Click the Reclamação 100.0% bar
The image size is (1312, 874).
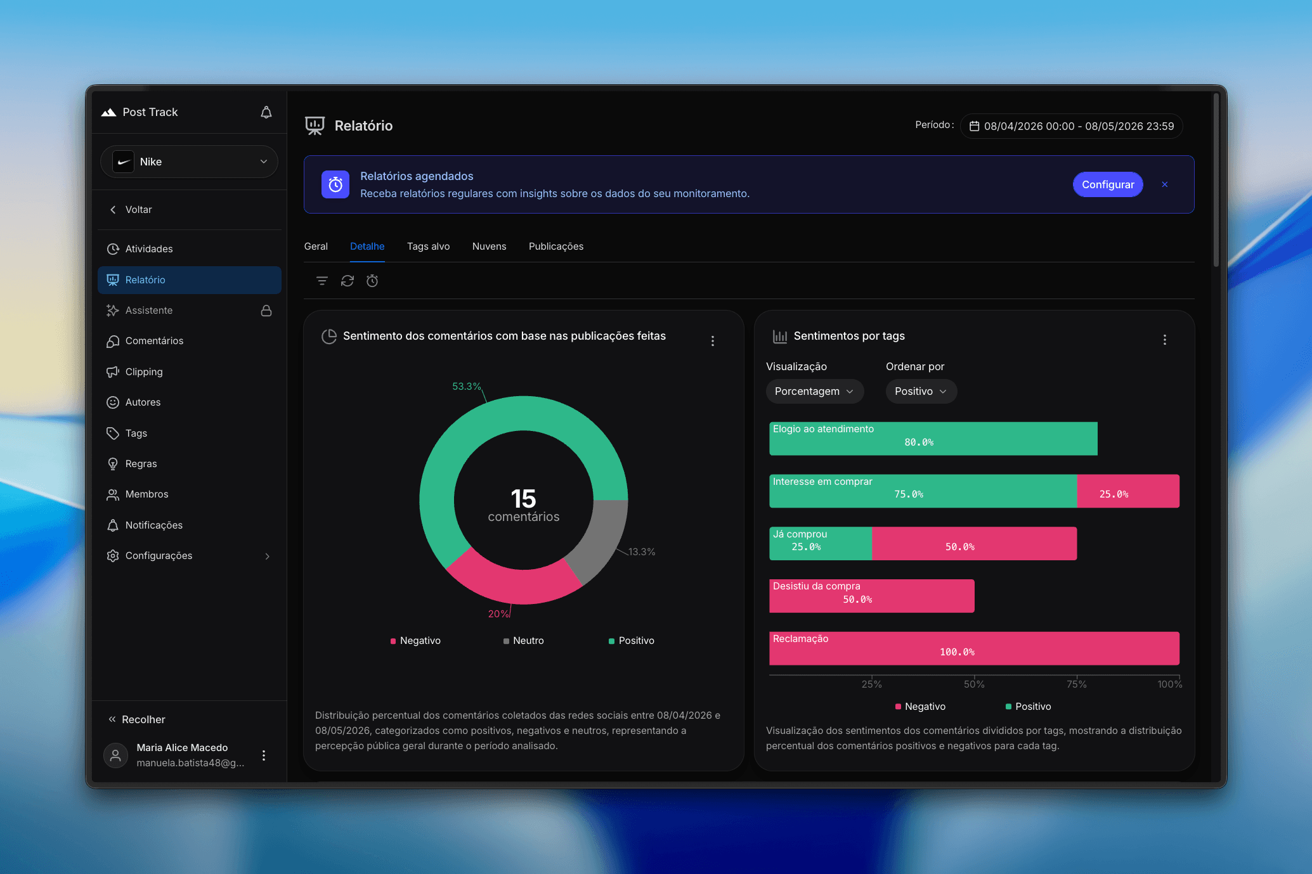[x=974, y=648]
